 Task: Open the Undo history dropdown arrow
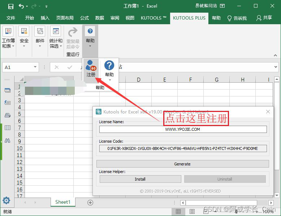point(27,7)
